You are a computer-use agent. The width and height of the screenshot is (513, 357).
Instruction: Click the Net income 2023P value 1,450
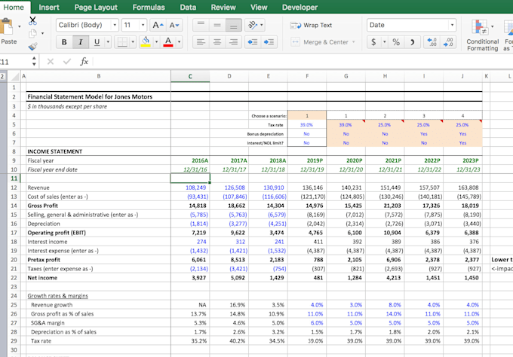tap(462, 278)
